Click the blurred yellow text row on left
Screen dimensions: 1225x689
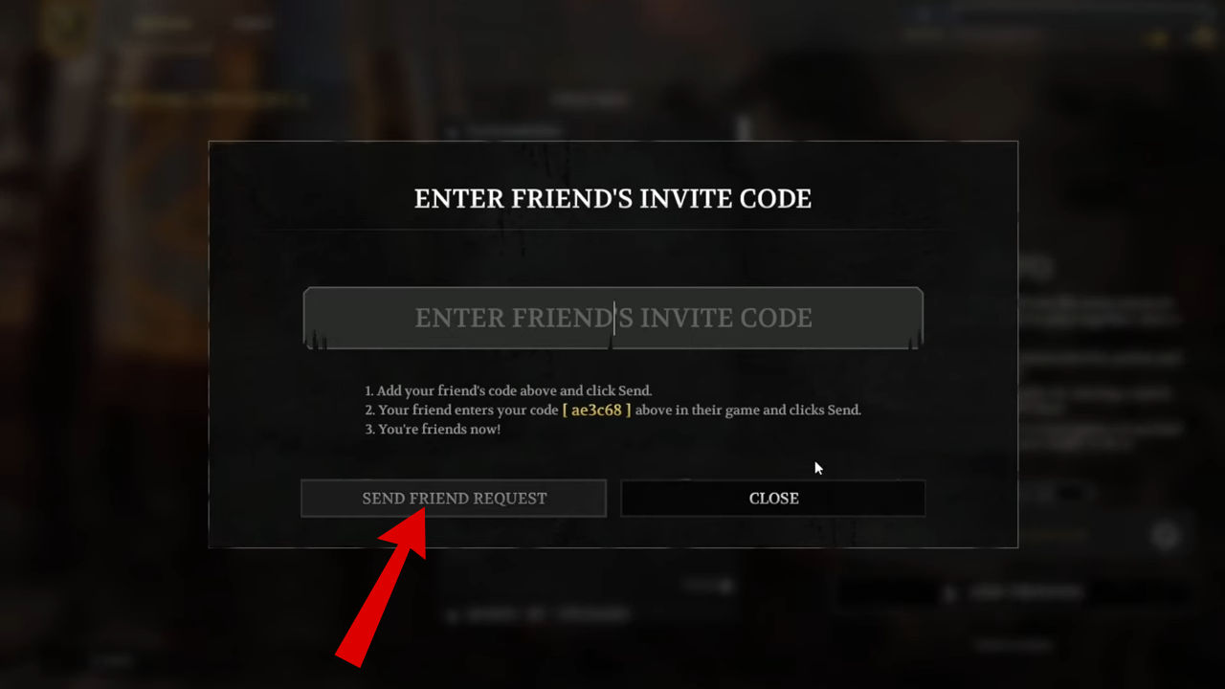point(207,99)
